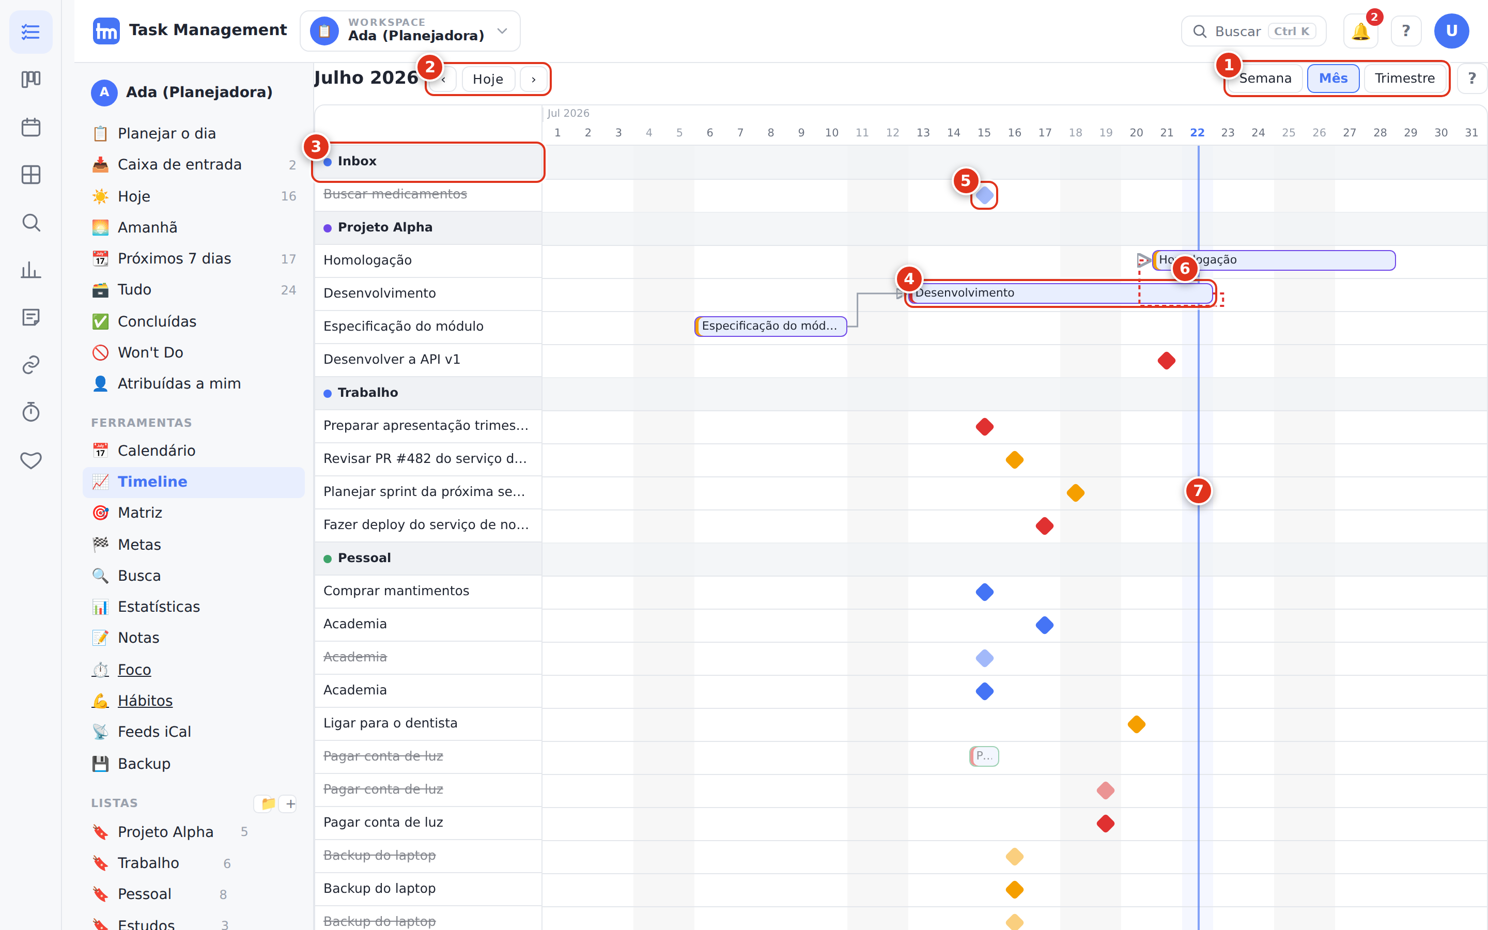The width and height of the screenshot is (1488, 930).
Task: Go to next month arrow
Action: [x=533, y=80]
